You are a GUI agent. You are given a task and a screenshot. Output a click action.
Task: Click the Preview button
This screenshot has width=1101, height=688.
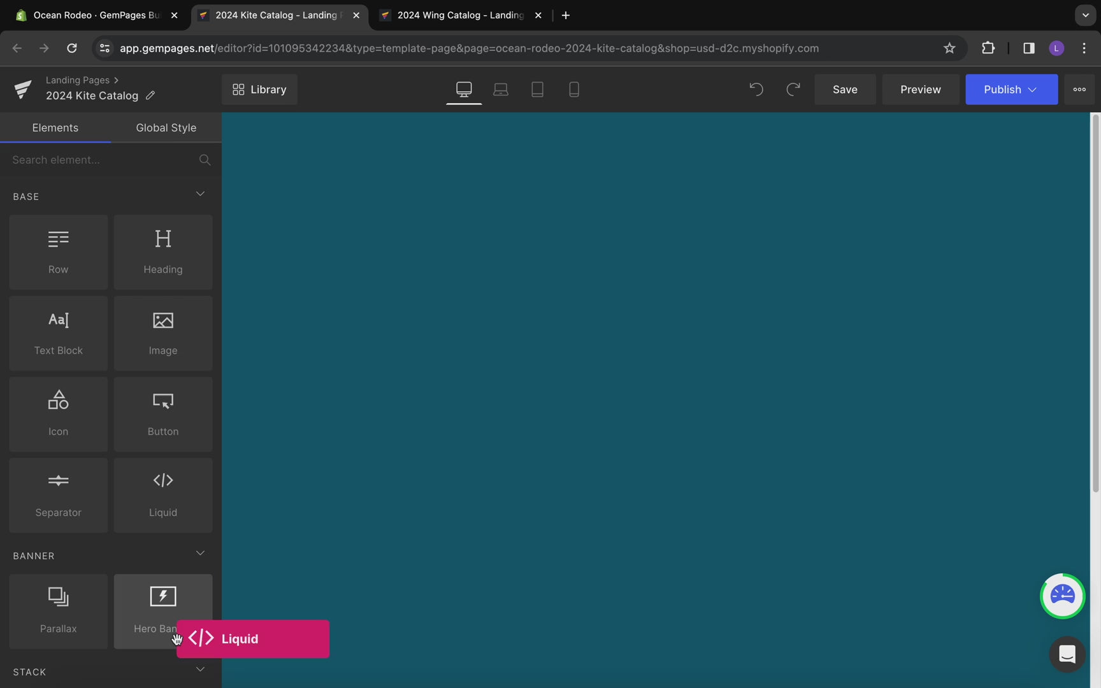click(920, 89)
